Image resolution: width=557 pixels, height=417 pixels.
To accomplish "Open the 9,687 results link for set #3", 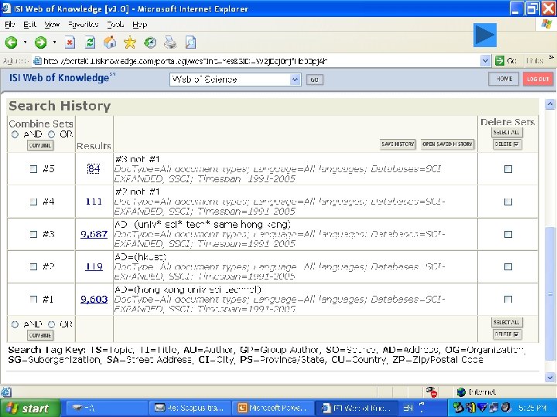I will pyautogui.click(x=94, y=235).
